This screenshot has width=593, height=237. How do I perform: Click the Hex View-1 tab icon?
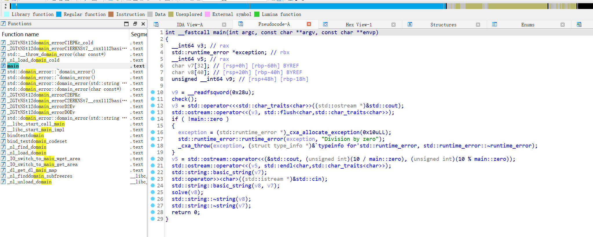(325, 25)
